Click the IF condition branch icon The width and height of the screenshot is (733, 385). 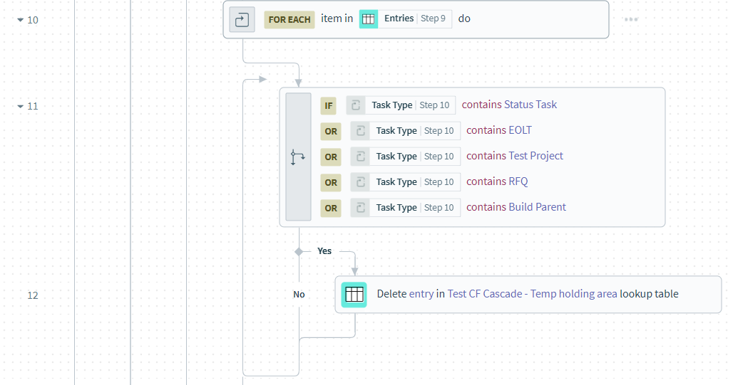click(x=298, y=157)
